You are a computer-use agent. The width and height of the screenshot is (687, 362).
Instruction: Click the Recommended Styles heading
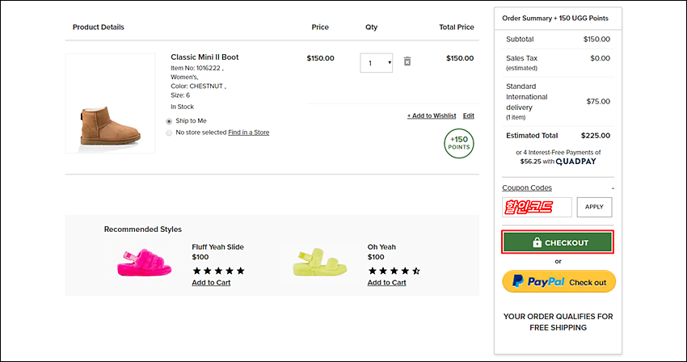click(142, 229)
